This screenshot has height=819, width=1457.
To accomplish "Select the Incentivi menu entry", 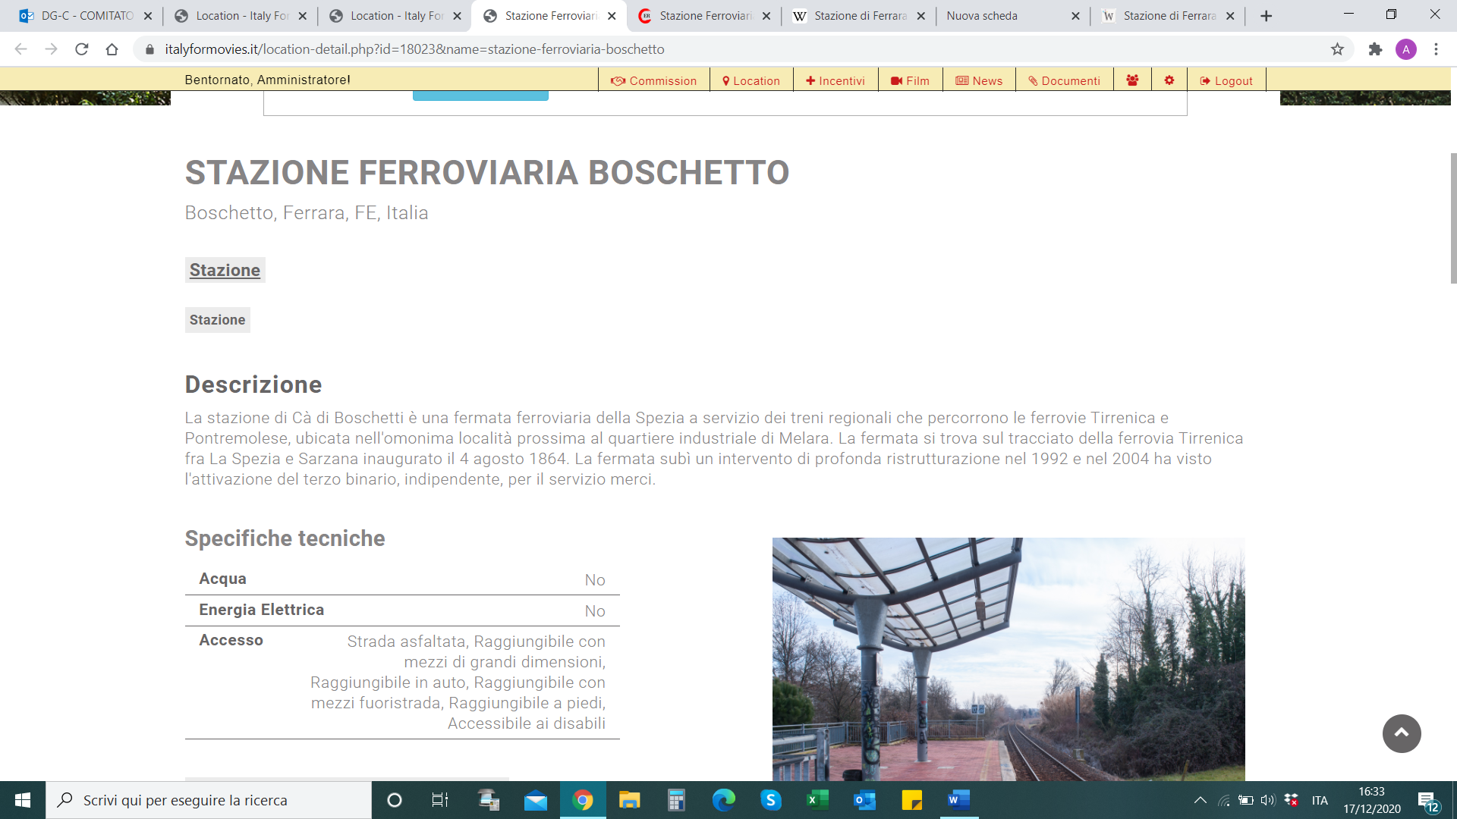I will click(x=835, y=80).
